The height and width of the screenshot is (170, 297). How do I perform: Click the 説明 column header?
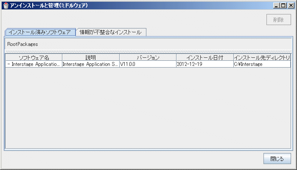pyautogui.click(x=91, y=57)
